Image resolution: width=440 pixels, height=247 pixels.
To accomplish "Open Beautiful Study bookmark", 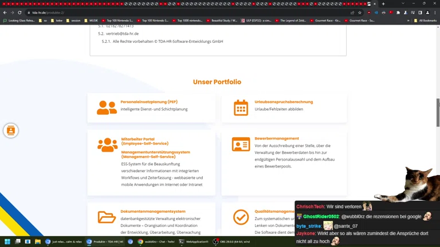I will point(222,21).
